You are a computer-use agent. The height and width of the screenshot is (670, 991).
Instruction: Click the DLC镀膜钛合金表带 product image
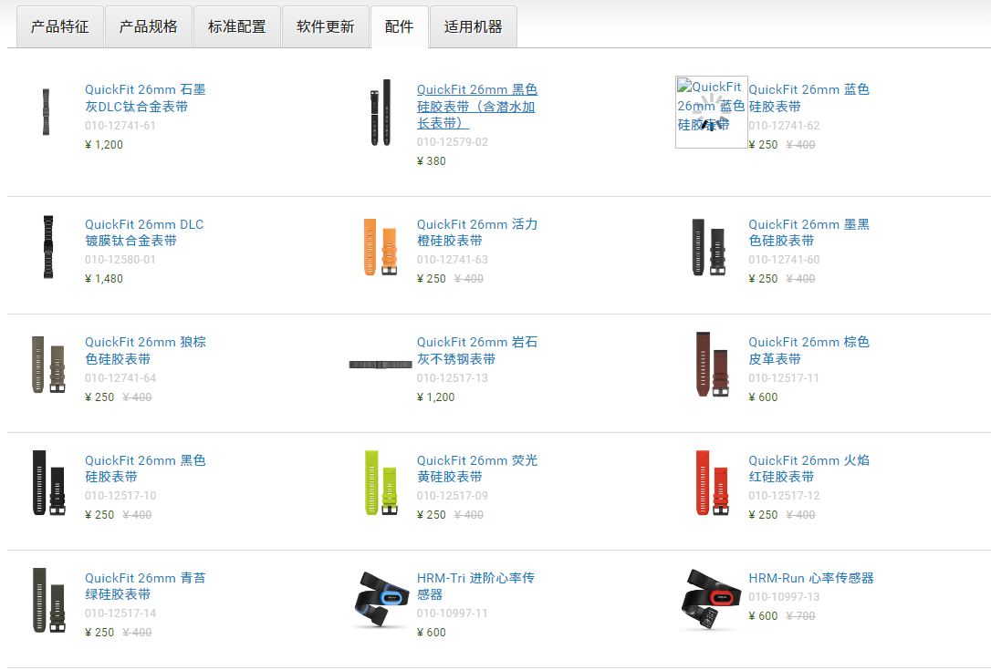tap(48, 246)
